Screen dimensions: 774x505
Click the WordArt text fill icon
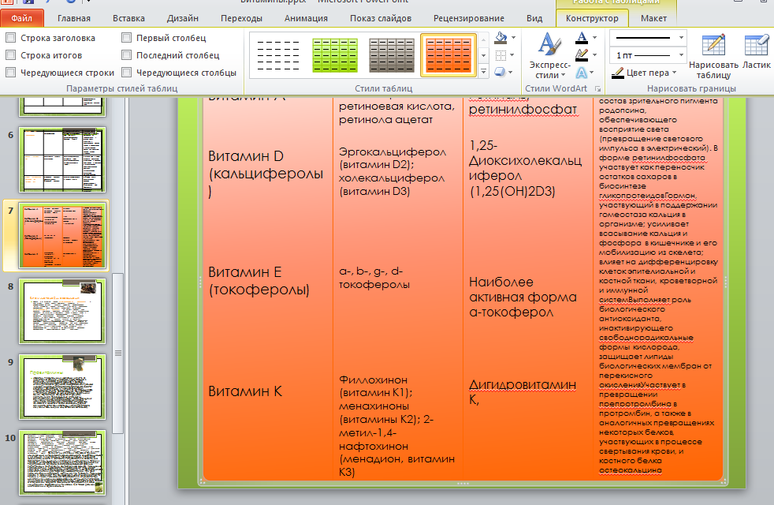pyautogui.click(x=582, y=38)
